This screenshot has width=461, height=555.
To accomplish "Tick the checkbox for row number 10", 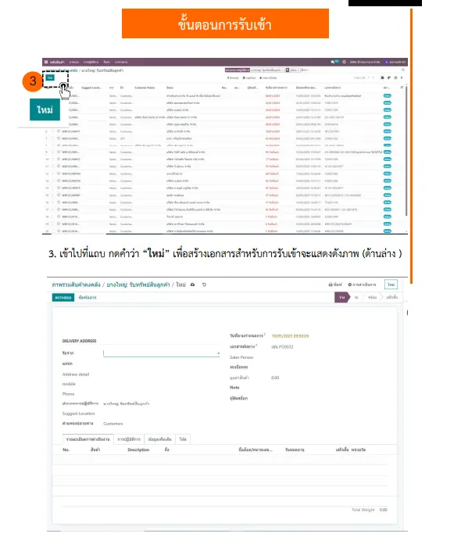I will click(x=53, y=159).
